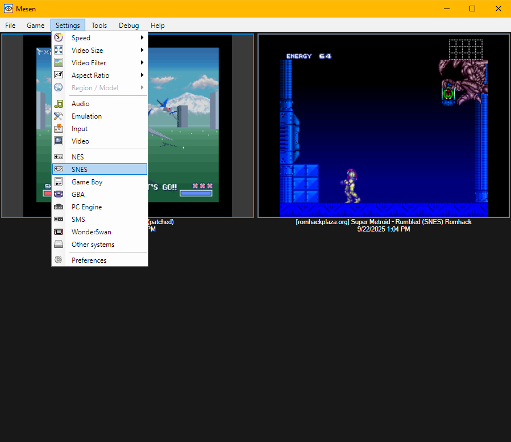This screenshot has width=511, height=442.
Task: Open the Help menu
Action: [157, 25]
